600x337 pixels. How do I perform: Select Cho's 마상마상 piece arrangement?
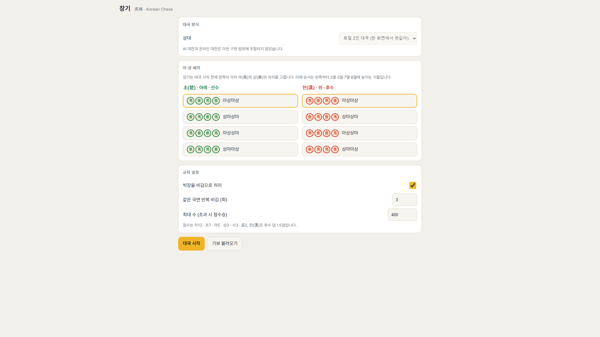point(240,101)
